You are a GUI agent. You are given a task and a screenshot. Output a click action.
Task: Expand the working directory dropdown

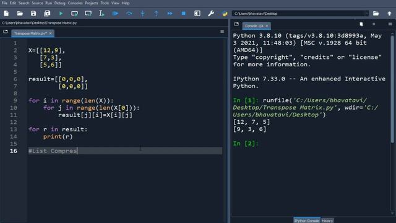tap(367, 14)
